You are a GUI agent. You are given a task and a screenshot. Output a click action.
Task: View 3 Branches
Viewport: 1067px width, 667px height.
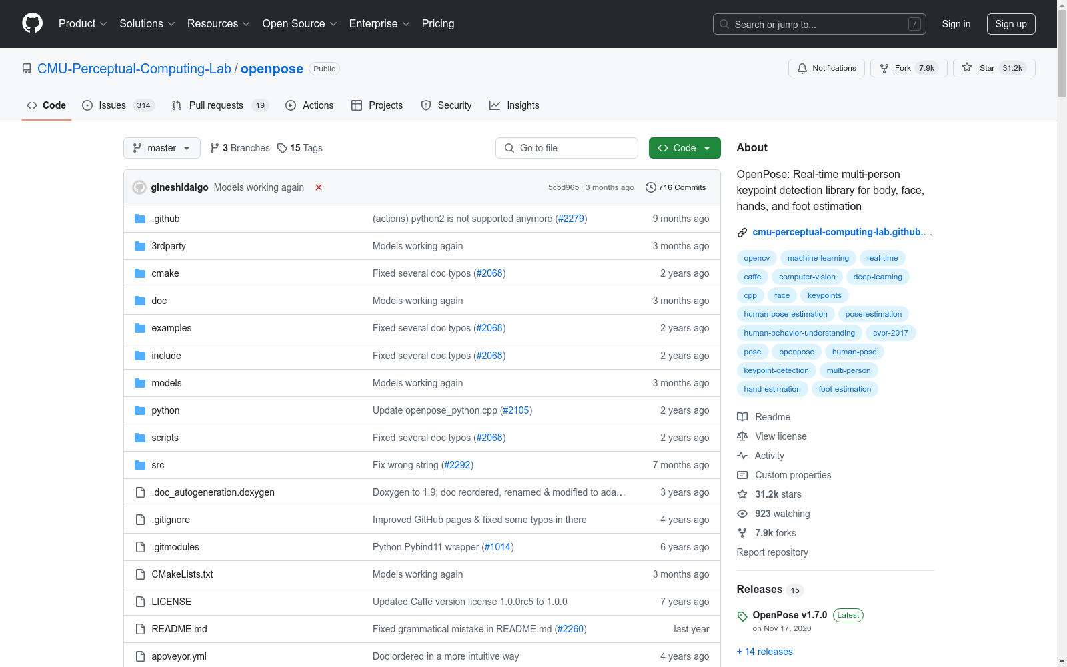click(x=240, y=148)
